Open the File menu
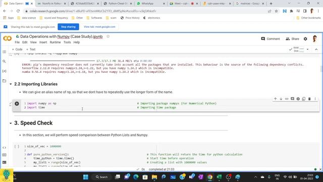 tap(17, 42)
